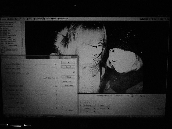Click the Deepen slider handle

pyautogui.click(x=35, y=64)
